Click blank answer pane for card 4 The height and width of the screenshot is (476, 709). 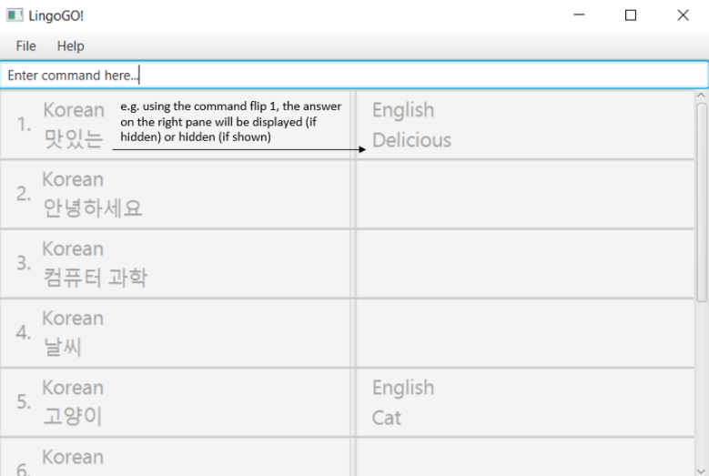pos(524,332)
